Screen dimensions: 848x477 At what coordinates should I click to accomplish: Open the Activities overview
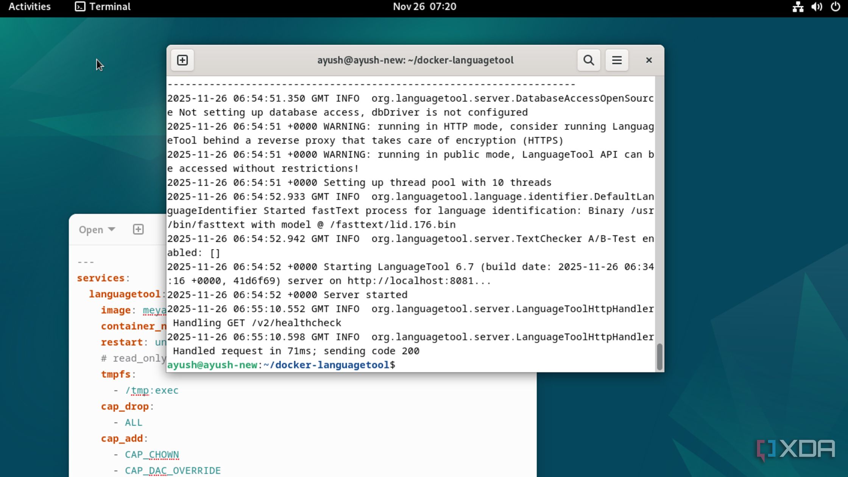coord(30,7)
